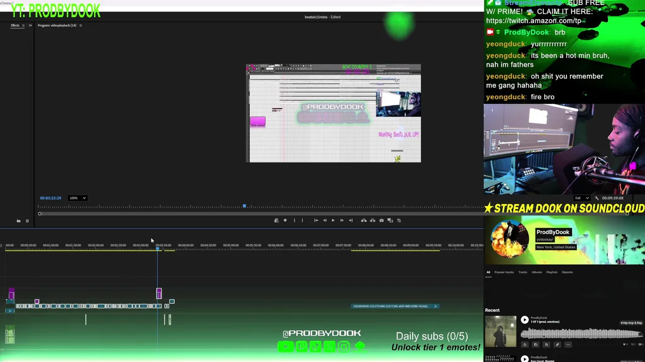645x362 pixels.
Task: Click the new bin folder icon
Action: click(19, 221)
